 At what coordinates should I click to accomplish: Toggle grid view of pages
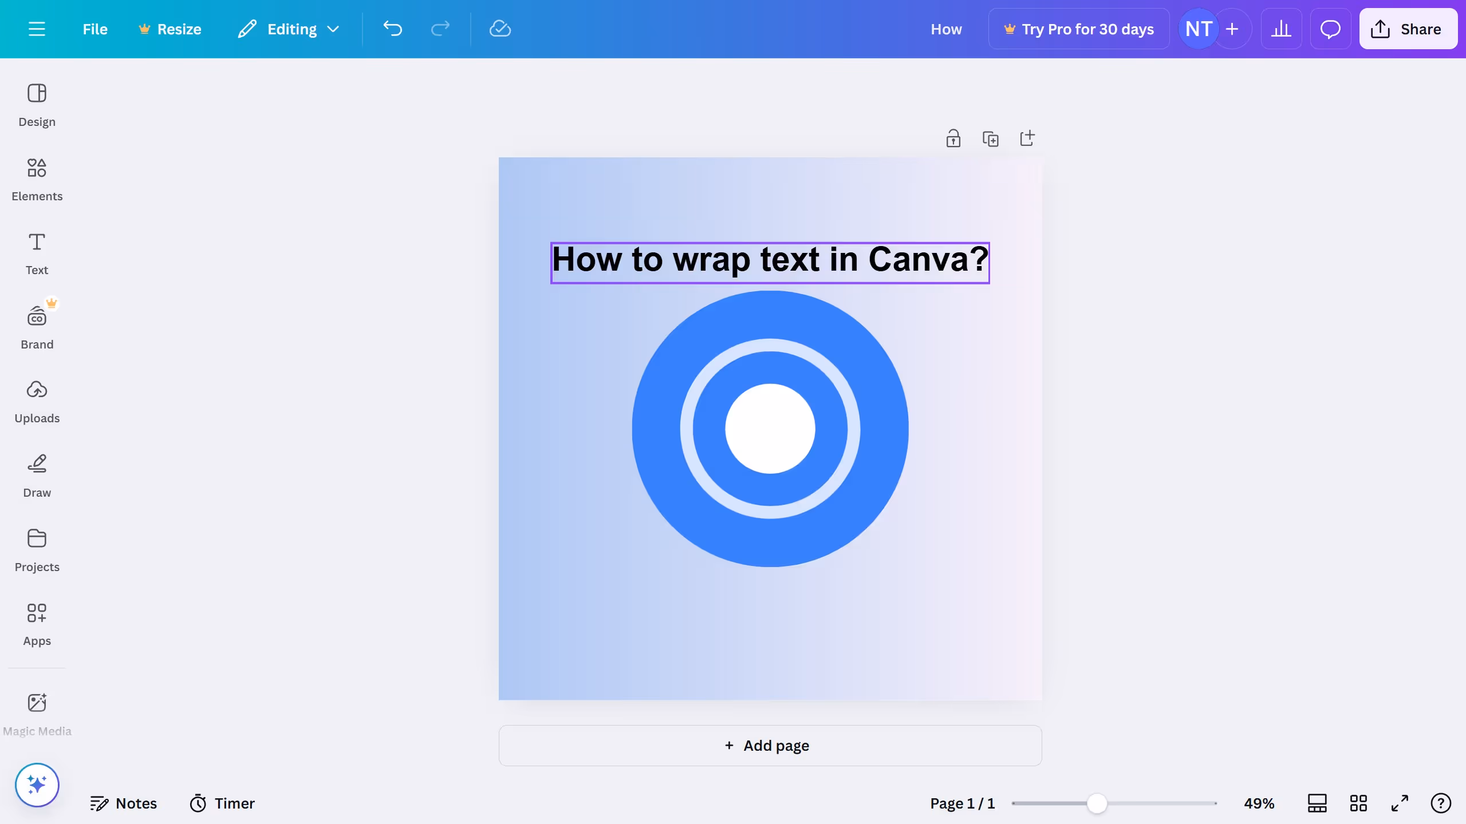1358,803
